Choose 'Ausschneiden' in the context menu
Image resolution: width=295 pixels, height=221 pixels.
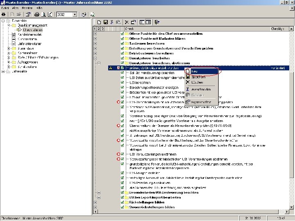202,90
